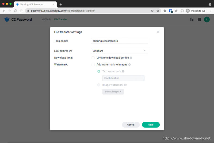Click the C2 Password extension icon with badge
The width and height of the screenshot is (214, 143).
click(171, 11)
